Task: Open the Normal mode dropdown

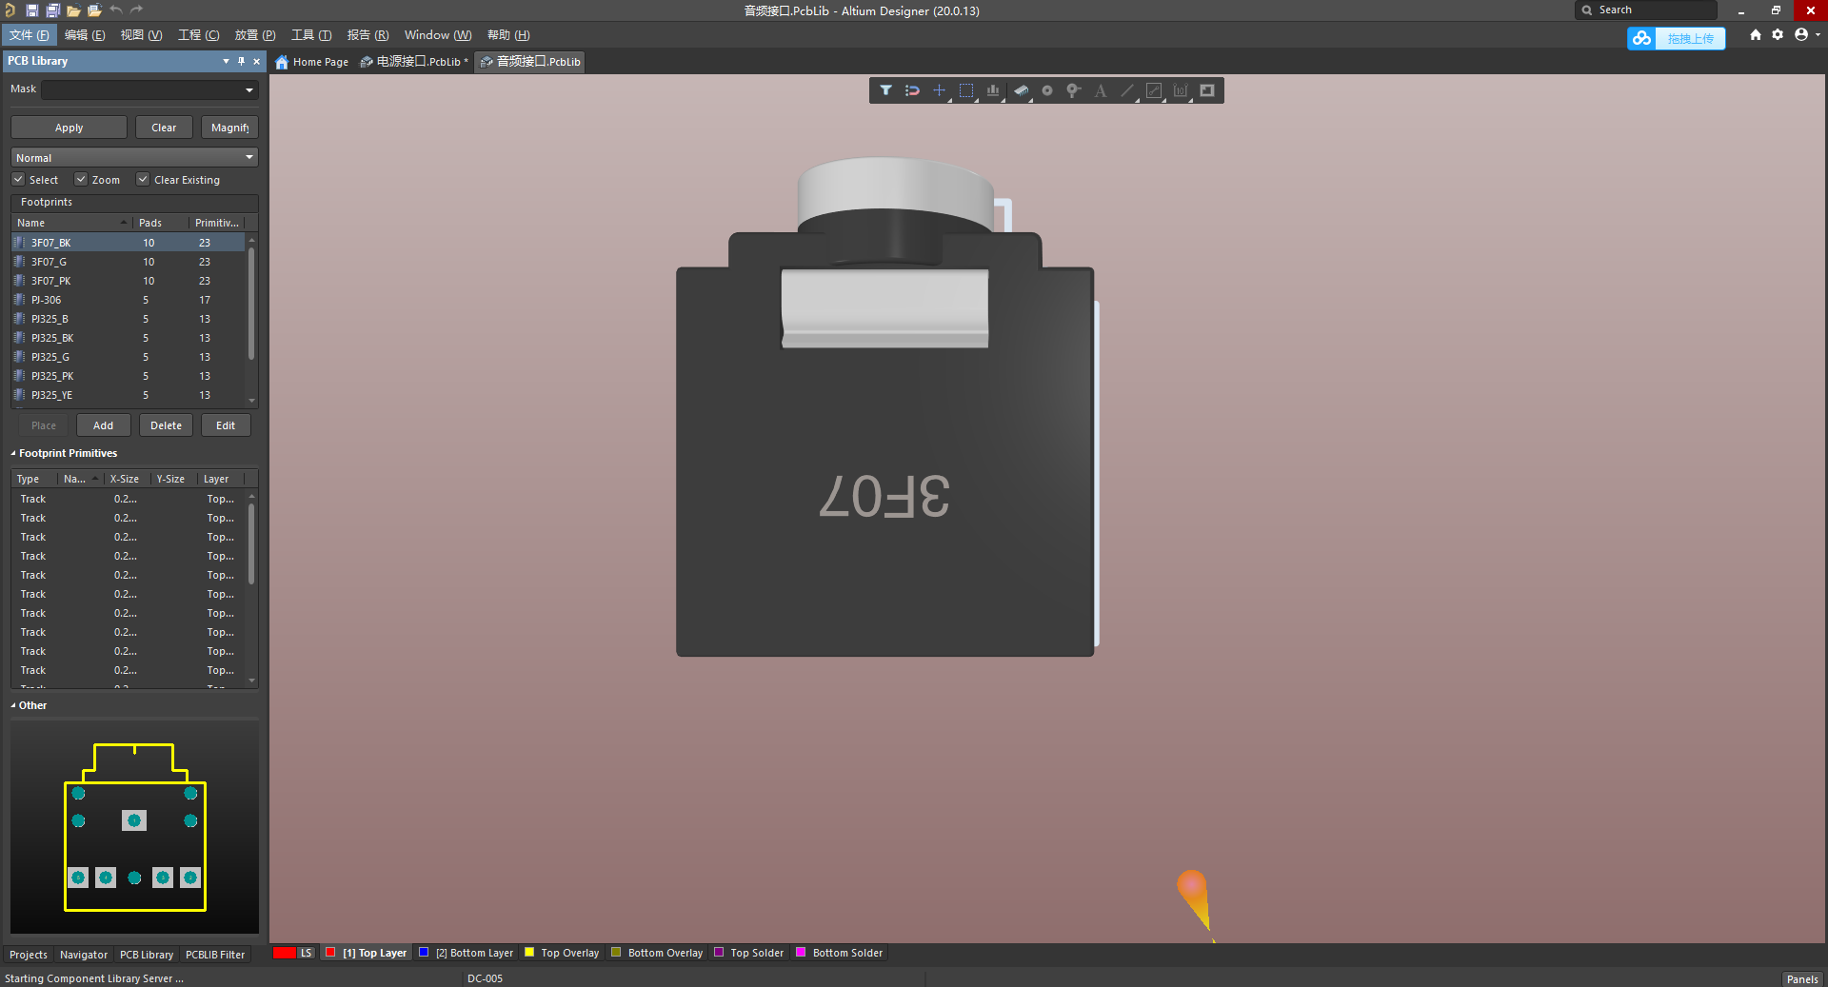Action: (249, 157)
